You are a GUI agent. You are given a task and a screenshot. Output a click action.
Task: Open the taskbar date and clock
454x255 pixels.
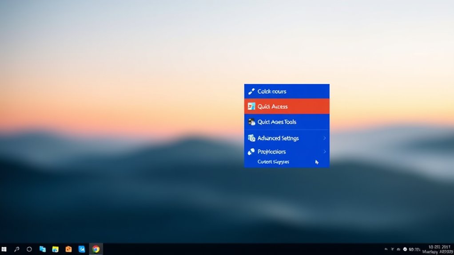tap(438, 249)
